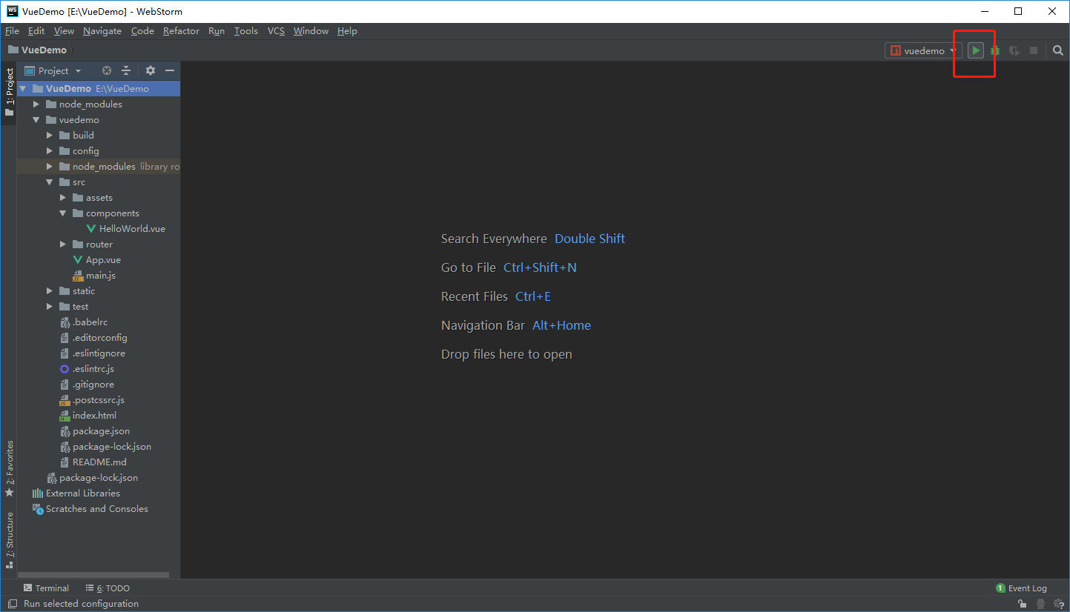Open the vuedemo run configuration dropdown

(923, 50)
